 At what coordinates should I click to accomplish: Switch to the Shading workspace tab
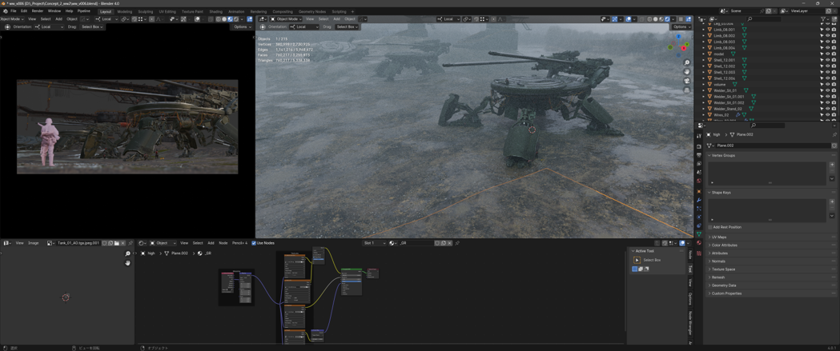[216, 11]
